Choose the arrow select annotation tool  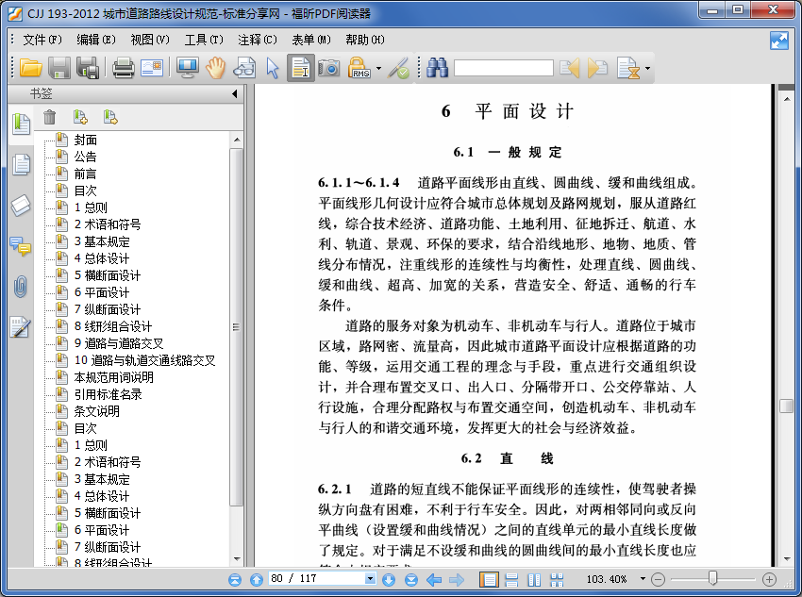tap(273, 68)
